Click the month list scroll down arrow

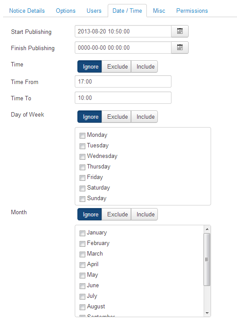point(207,313)
